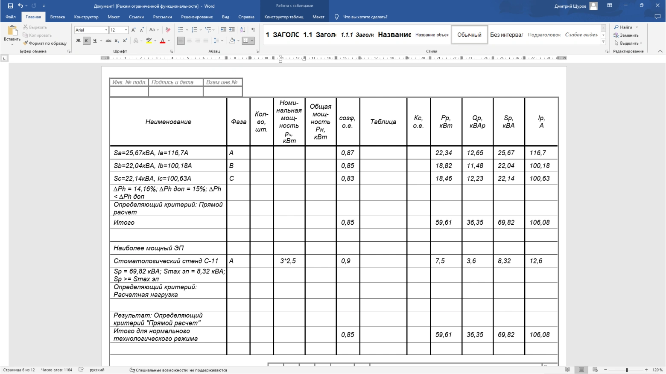Image resolution: width=666 pixels, height=374 pixels.
Task: Justify text with the justify alignment icon
Action: tap(206, 41)
